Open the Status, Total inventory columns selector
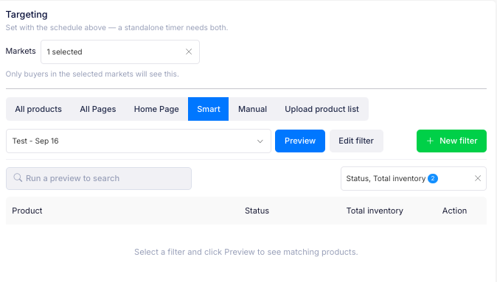Image resolution: width=497 pixels, height=282 pixels. coord(414,178)
